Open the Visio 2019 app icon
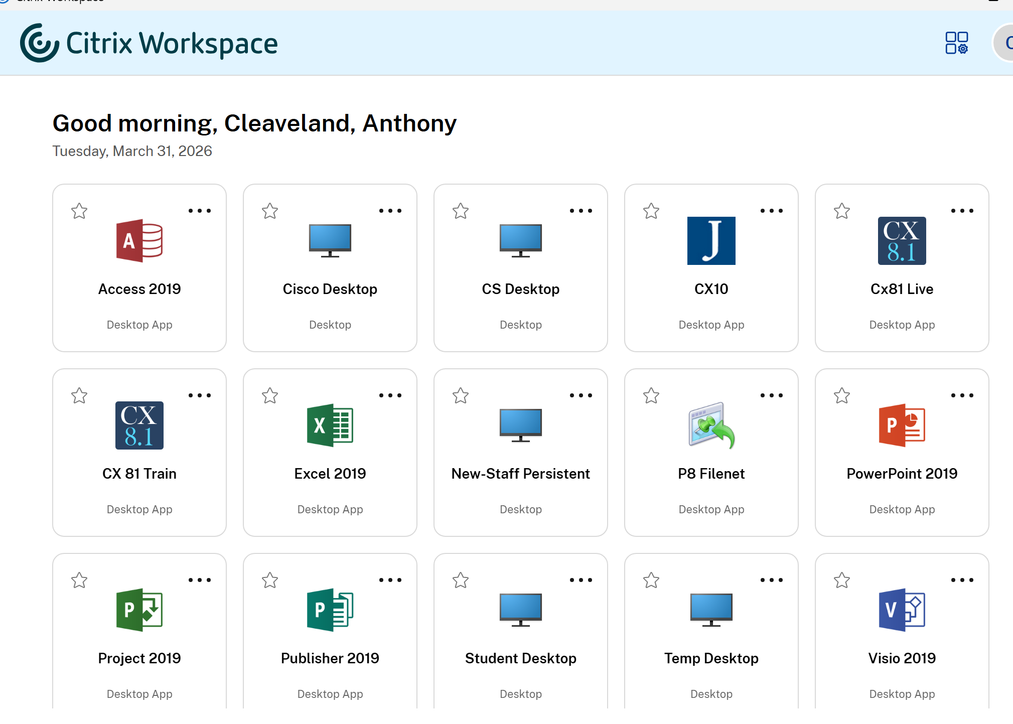Image resolution: width=1013 pixels, height=724 pixels. point(902,610)
